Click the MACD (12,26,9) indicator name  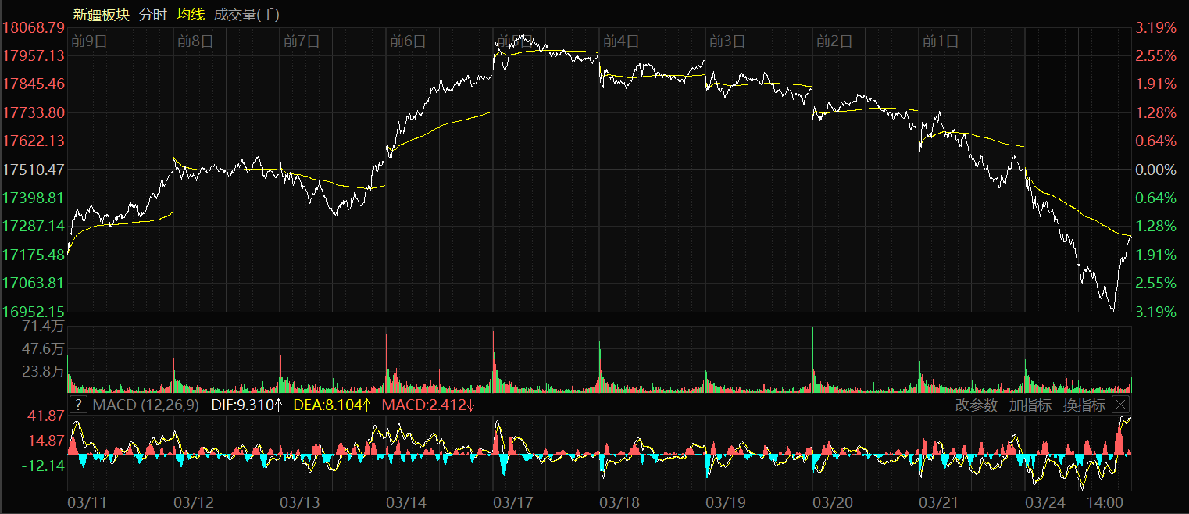click(146, 405)
